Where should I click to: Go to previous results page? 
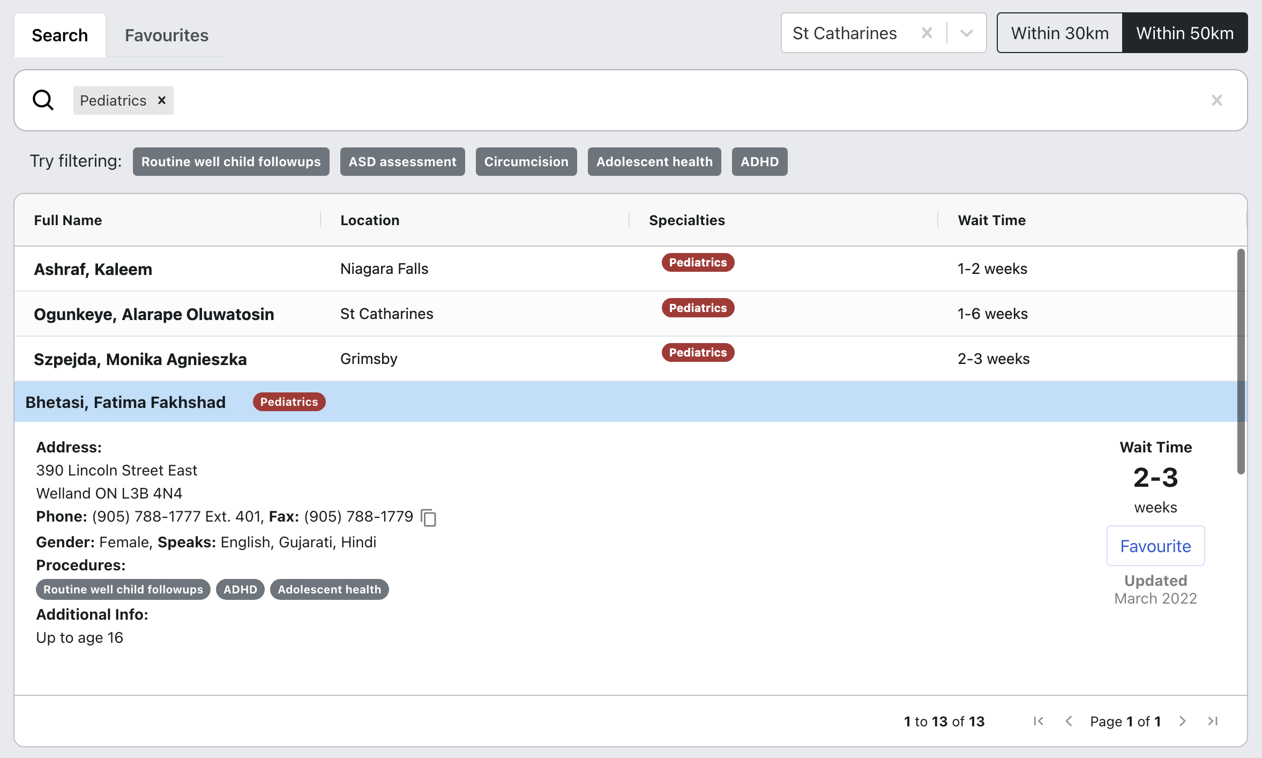(x=1069, y=721)
